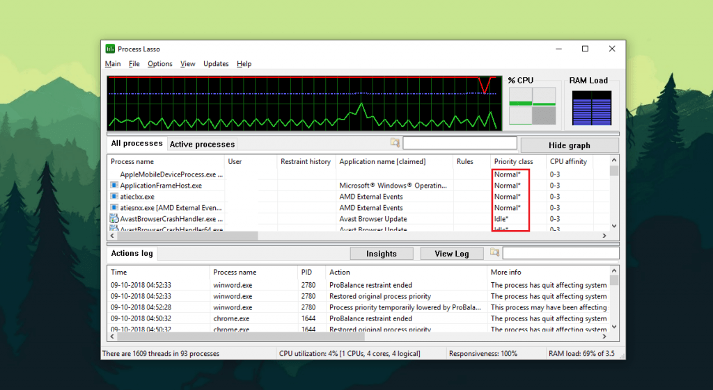Click the process list scroll down arrow
This screenshot has height=390, width=713.
click(614, 226)
